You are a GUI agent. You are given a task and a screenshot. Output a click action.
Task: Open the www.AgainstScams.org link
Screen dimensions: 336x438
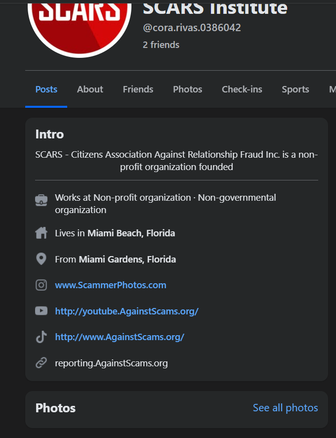click(120, 337)
